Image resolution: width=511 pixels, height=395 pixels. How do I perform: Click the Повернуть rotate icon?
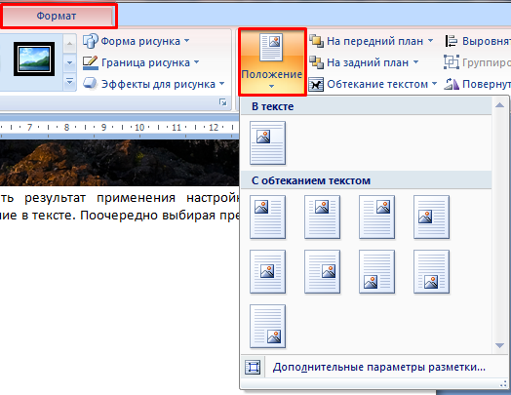tap(452, 84)
